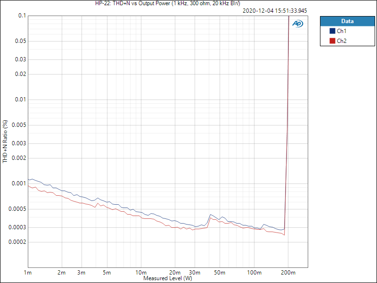Click the 0.0005 y-axis value
This screenshot has height=283, width=377.
(x=17, y=209)
